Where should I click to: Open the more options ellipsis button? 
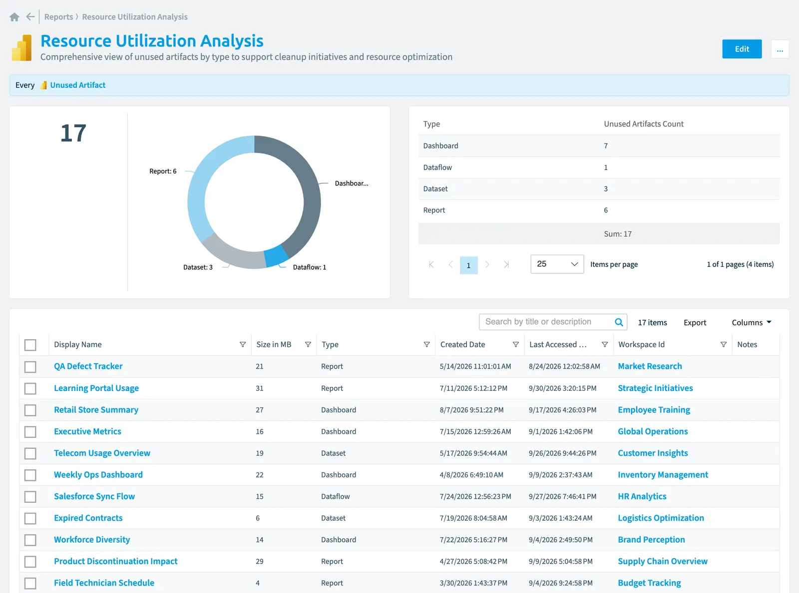click(x=780, y=49)
